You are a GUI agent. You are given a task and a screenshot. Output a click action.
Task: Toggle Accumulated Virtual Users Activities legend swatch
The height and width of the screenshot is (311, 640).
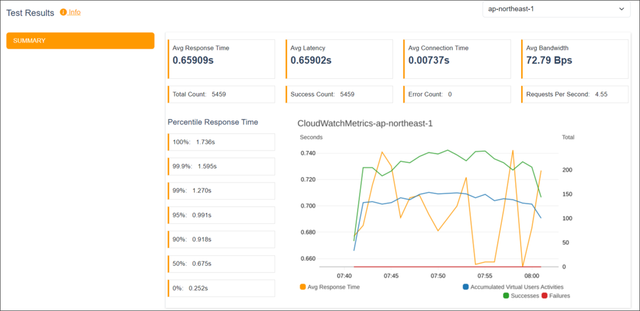click(x=466, y=287)
